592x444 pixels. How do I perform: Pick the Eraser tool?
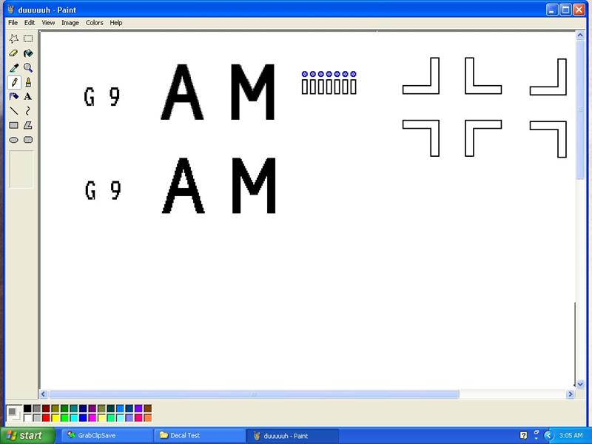click(14, 53)
